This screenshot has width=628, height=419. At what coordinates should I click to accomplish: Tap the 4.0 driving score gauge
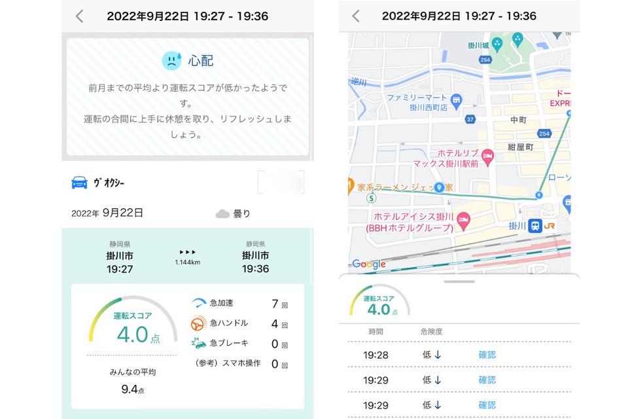click(x=133, y=321)
